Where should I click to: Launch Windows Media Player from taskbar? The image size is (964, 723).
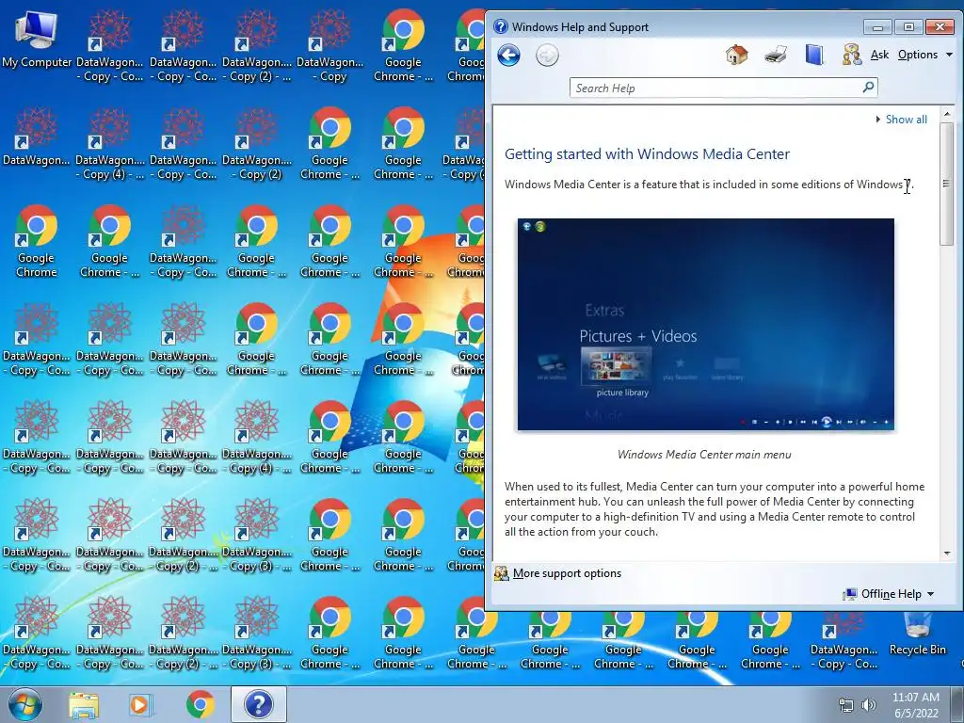pos(139,705)
